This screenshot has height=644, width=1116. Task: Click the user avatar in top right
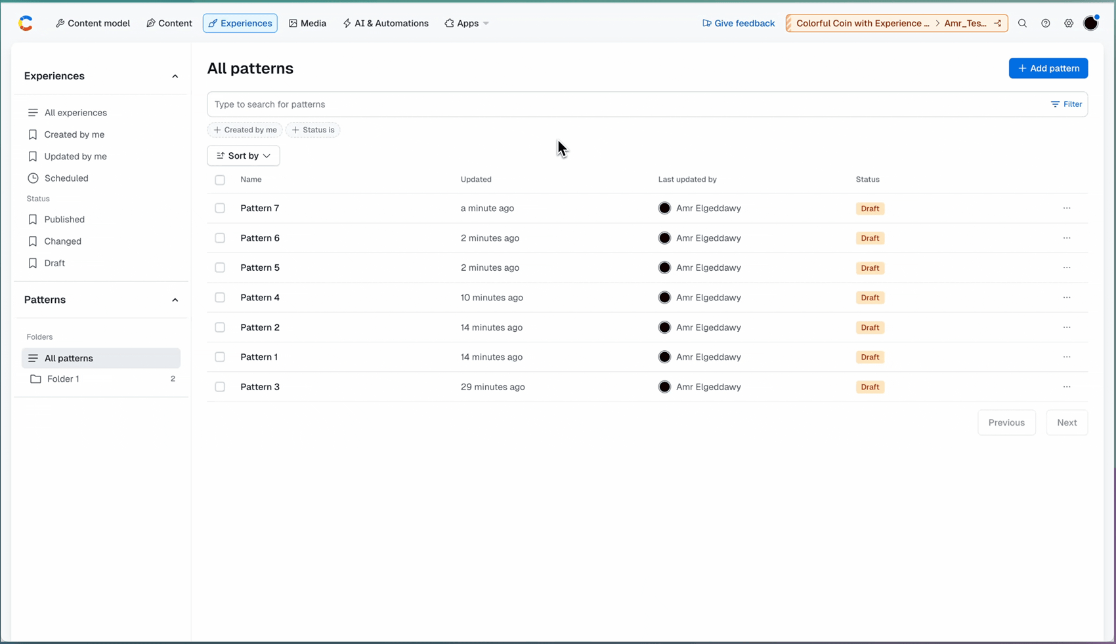[x=1091, y=23]
